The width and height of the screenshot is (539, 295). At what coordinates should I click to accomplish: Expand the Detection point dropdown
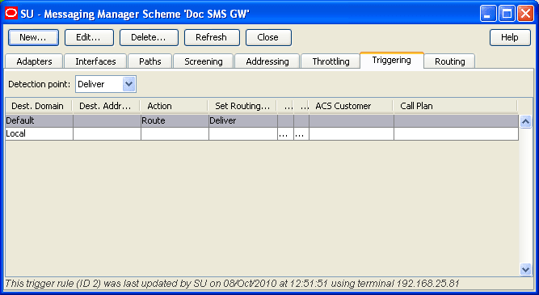pos(129,84)
